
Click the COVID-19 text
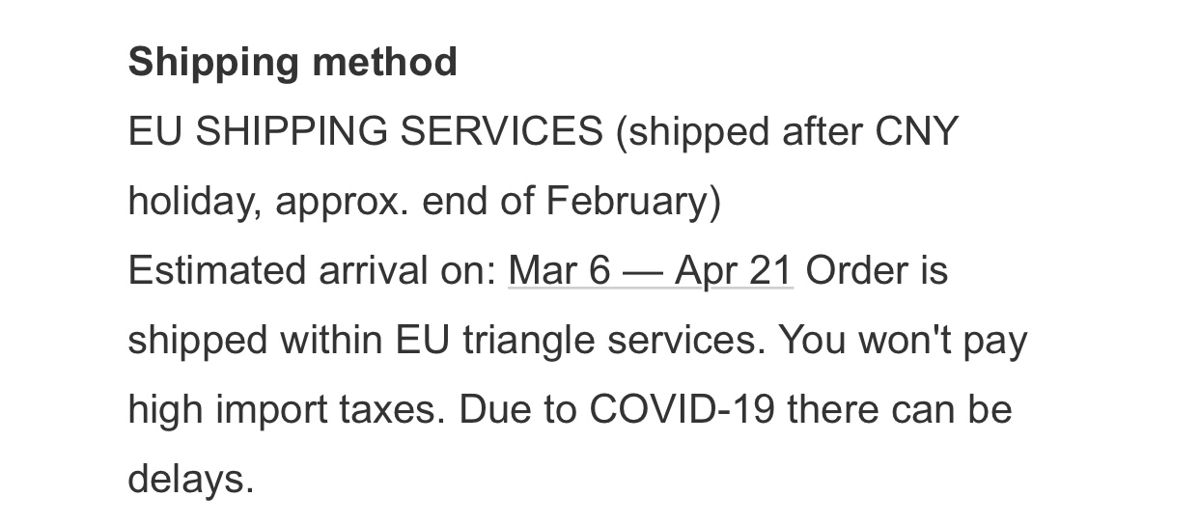tap(683, 410)
